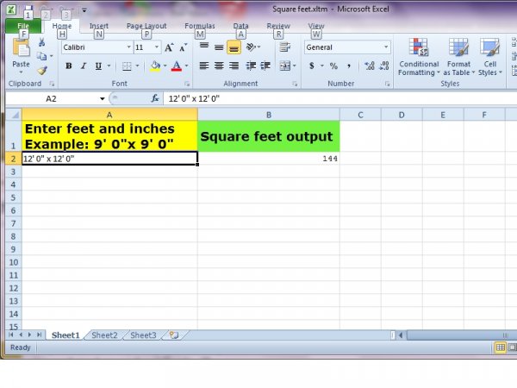Open Format as Table gallery

pyautogui.click(x=458, y=57)
